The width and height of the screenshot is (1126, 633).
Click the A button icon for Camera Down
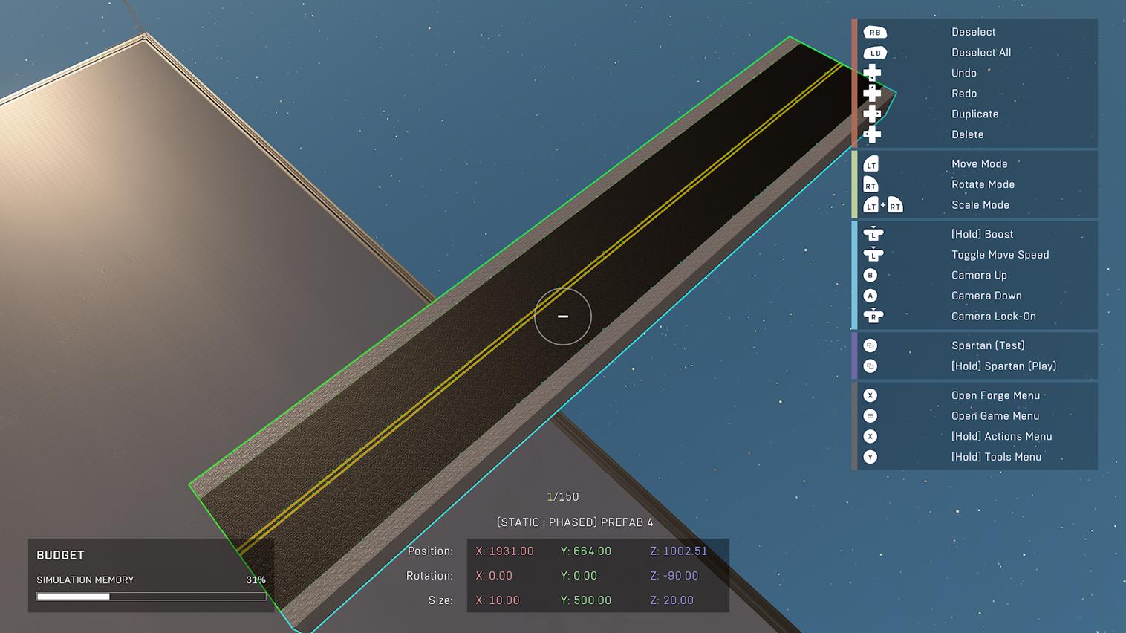[870, 296]
